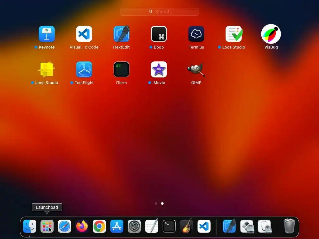
Task: Open the App Store from the Dock
Action: pos(117,226)
